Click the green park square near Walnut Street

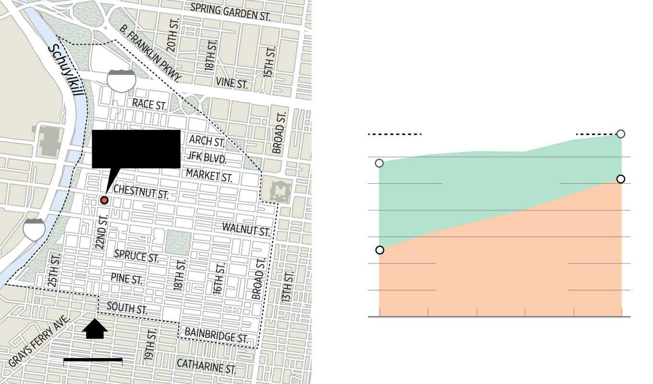[178, 241]
